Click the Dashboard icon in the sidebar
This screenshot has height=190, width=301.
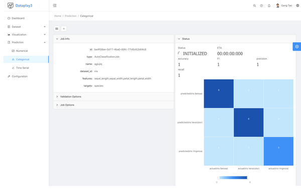click(x=9, y=18)
